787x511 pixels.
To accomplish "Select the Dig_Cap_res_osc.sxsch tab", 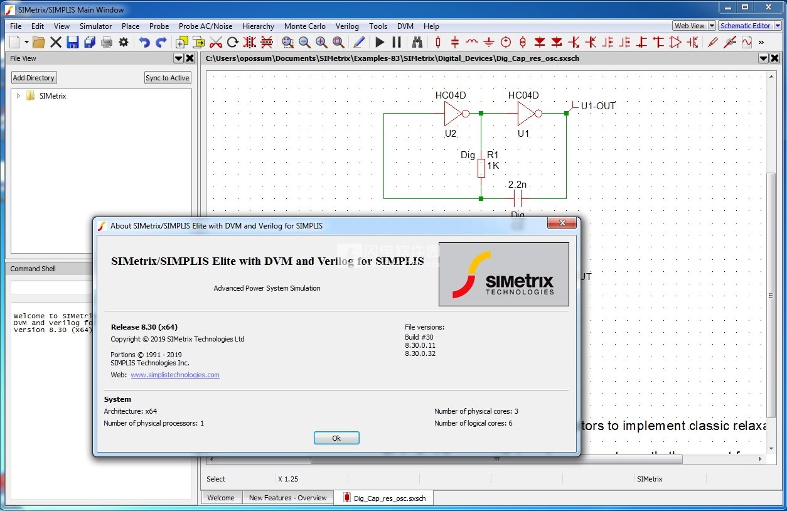I will click(383, 498).
